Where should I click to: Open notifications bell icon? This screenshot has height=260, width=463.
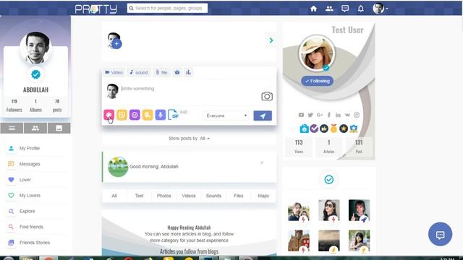[x=360, y=9]
